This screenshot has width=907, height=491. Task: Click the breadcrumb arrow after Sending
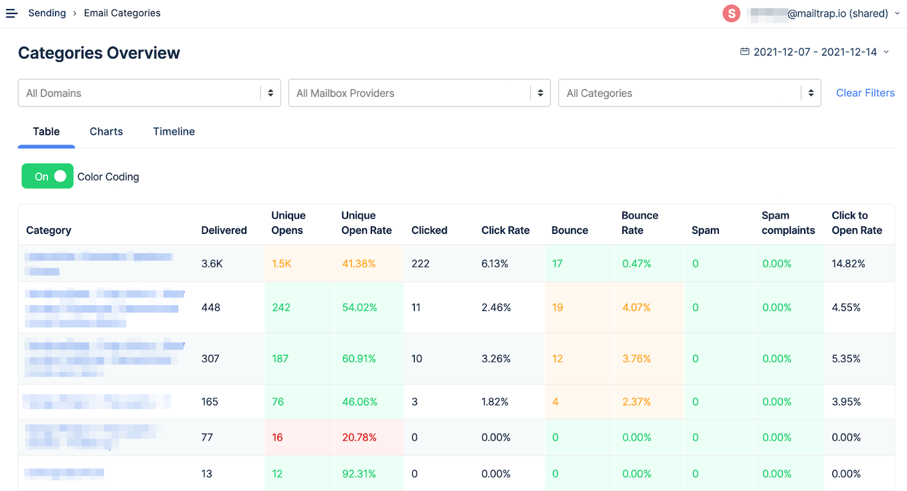tap(75, 13)
